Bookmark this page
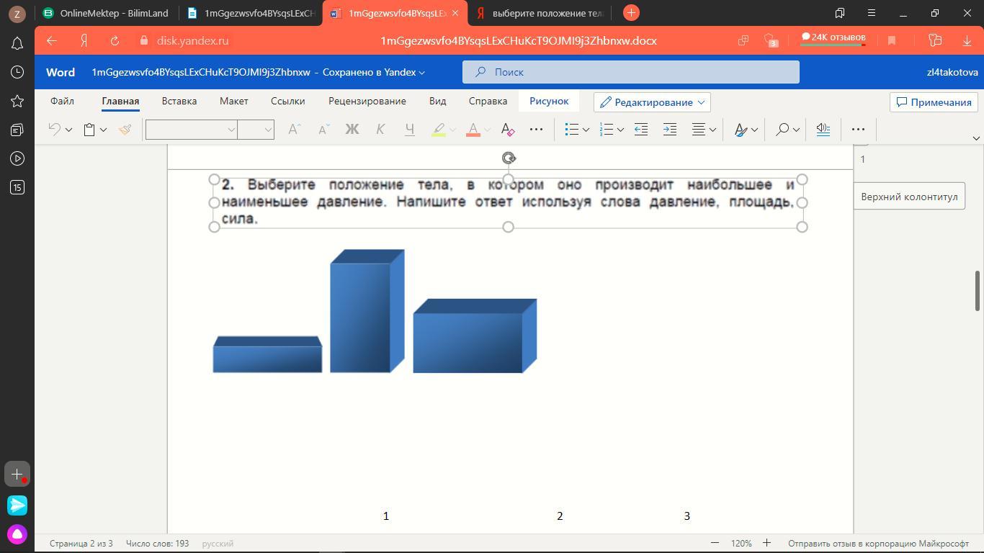 [x=892, y=41]
